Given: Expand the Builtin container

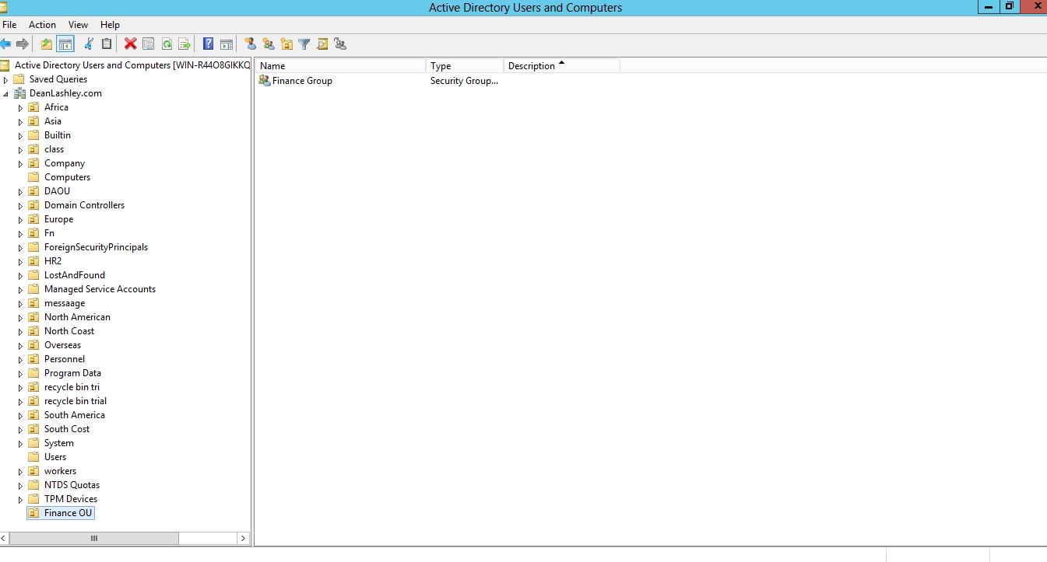Looking at the screenshot, I should (x=21, y=135).
